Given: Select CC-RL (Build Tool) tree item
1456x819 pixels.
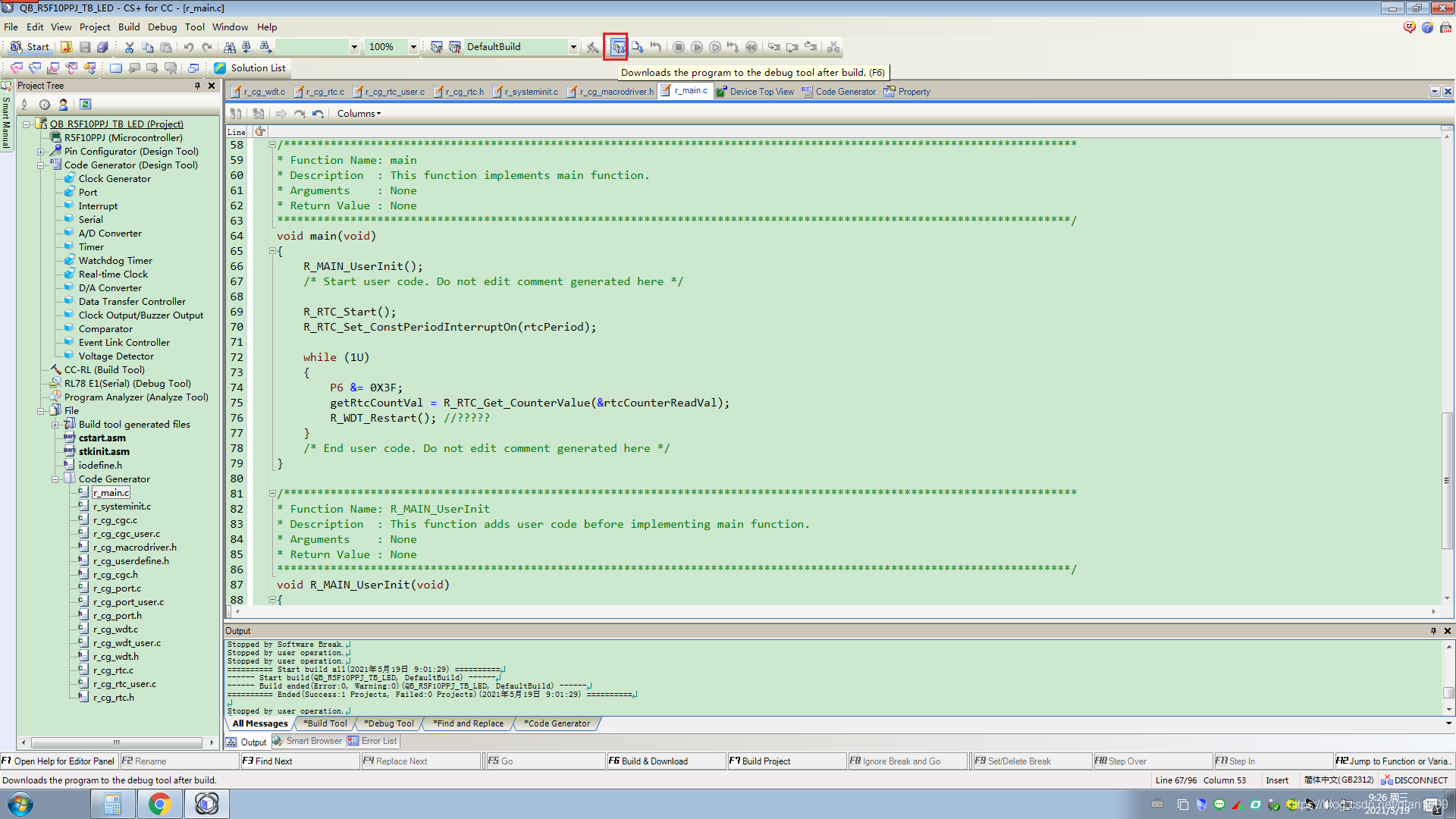Looking at the screenshot, I should pyautogui.click(x=104, y=370).
